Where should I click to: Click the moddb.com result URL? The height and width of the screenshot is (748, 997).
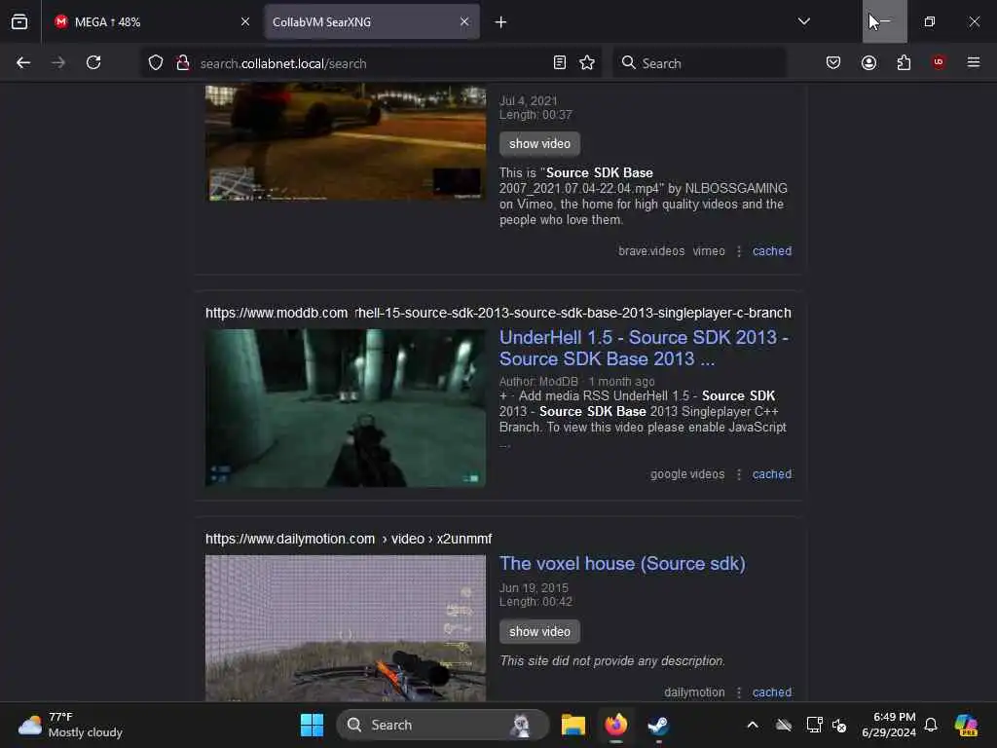(x=498, y=313)
